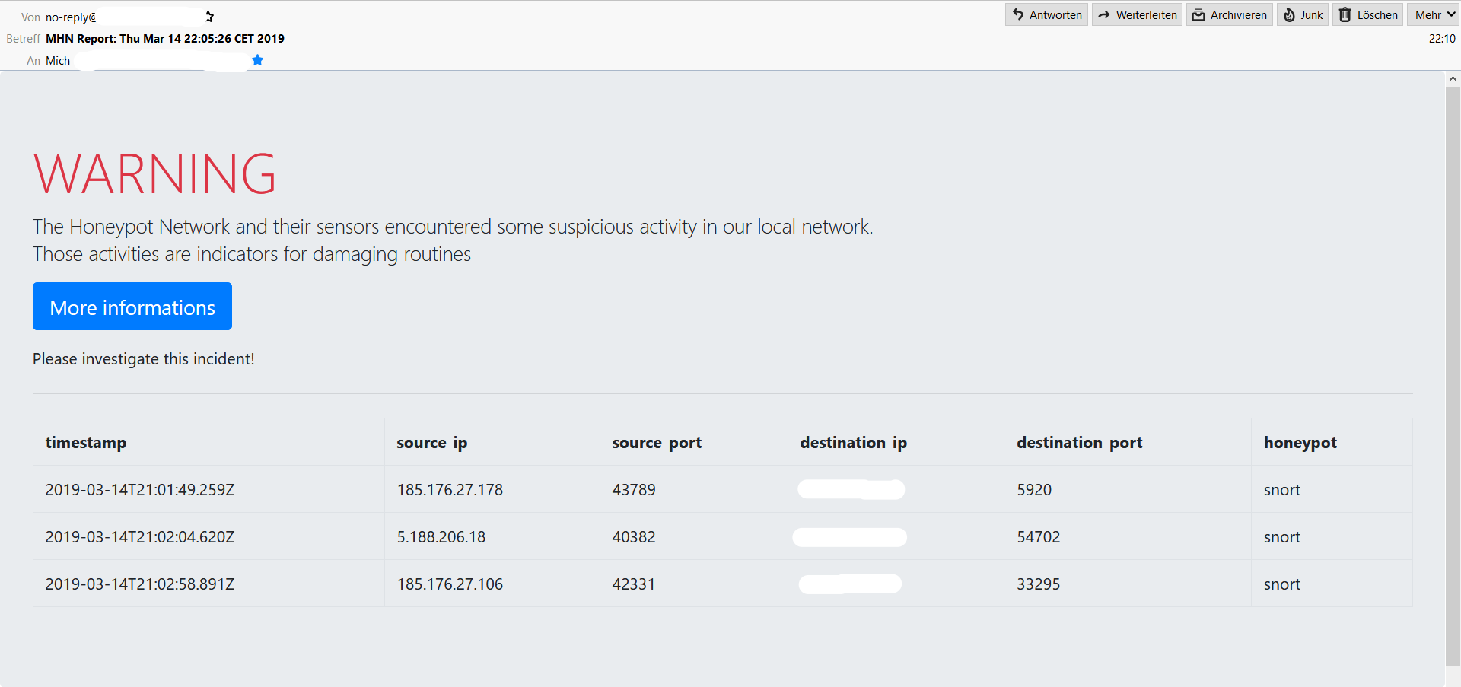1461x687 pixels.
Task: Click source IP 185.176.27.178
Action: tap(450, 490)
